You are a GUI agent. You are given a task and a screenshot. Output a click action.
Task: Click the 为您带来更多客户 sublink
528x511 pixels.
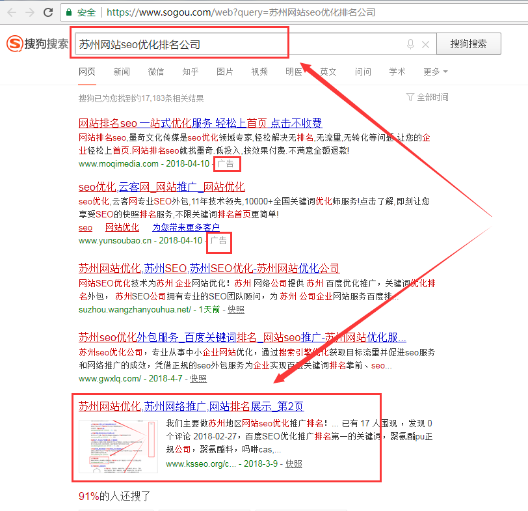point(185,228)
